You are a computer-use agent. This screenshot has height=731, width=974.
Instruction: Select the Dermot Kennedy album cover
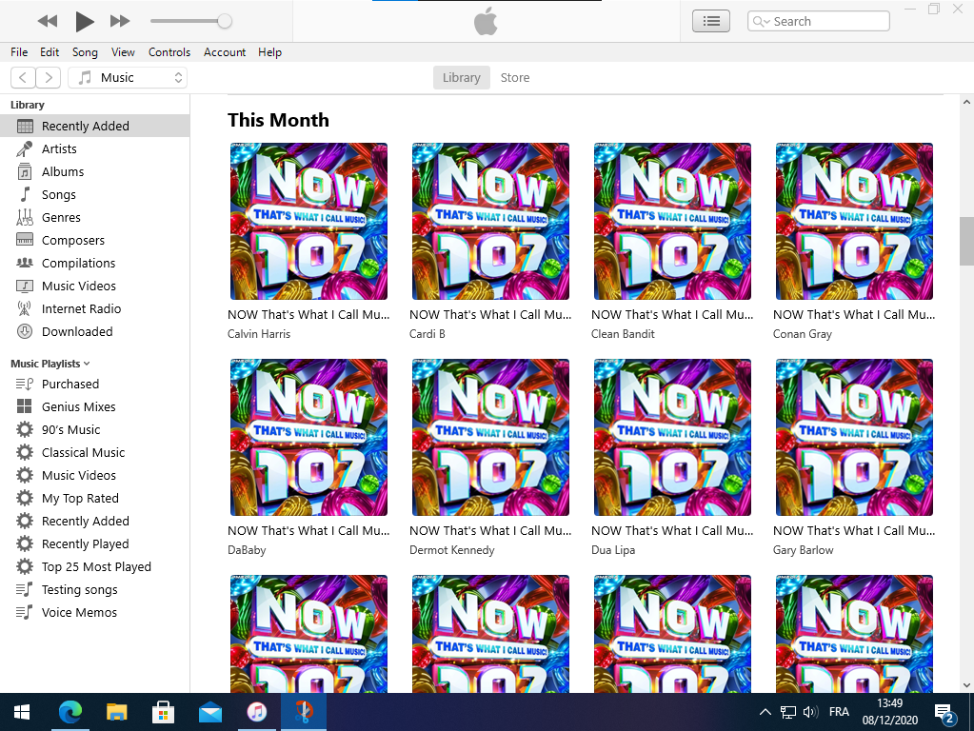pyautogui.click(x=490, y=437)
